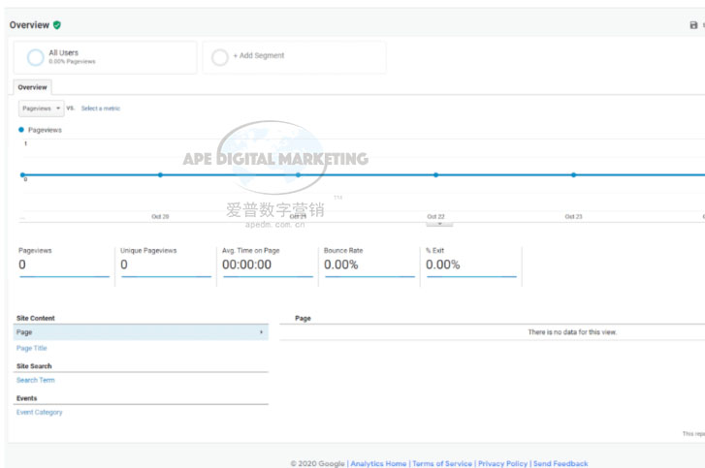Click the green verified shield icon
This screenshot has height=468, width=705.
coord(57,25)
